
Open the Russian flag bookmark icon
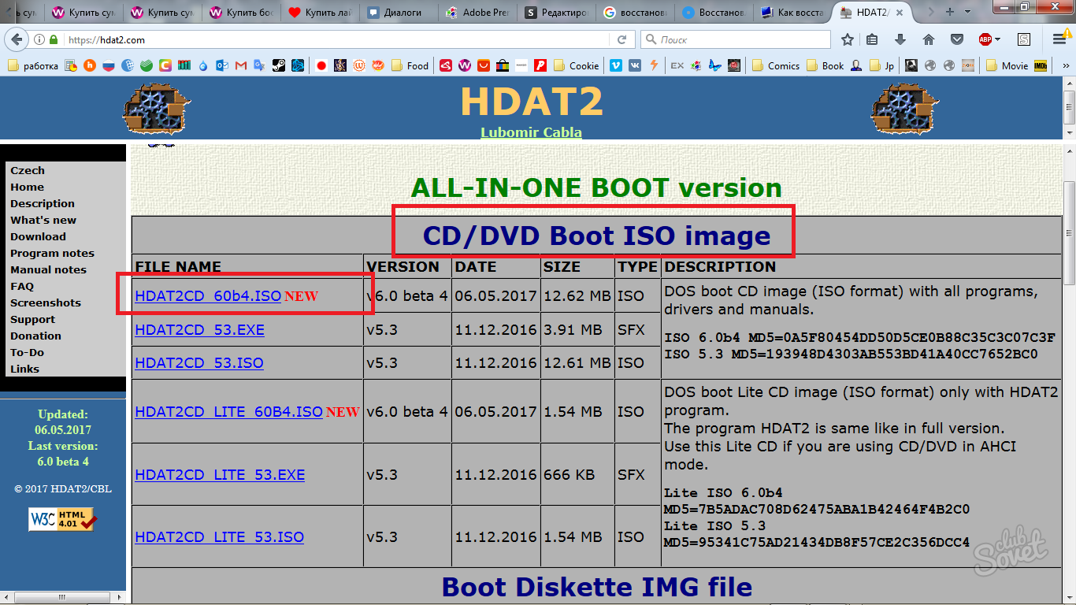[x=109, y=66]
